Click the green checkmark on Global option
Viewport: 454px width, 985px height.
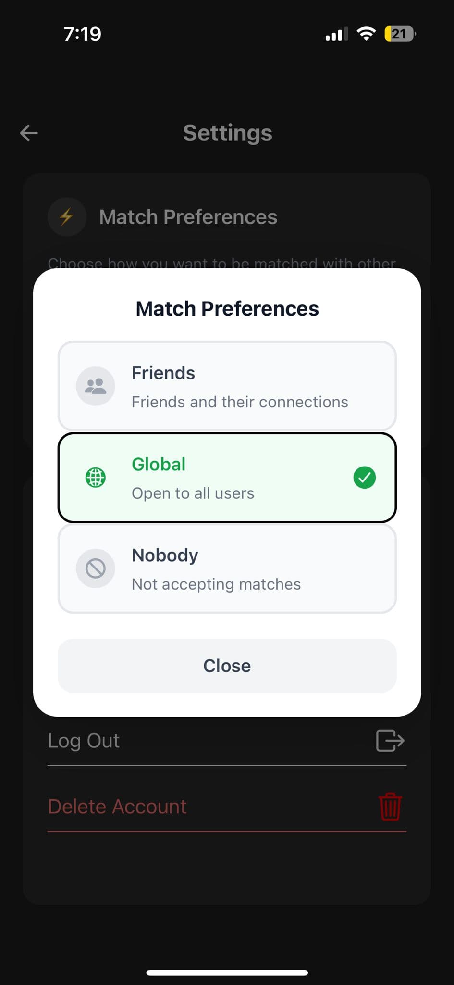pyautogui.click(x=365, y=477)
